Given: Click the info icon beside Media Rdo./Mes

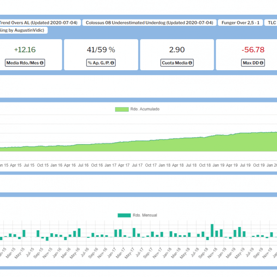Looking at the screenshot, I should pos(42,63).
